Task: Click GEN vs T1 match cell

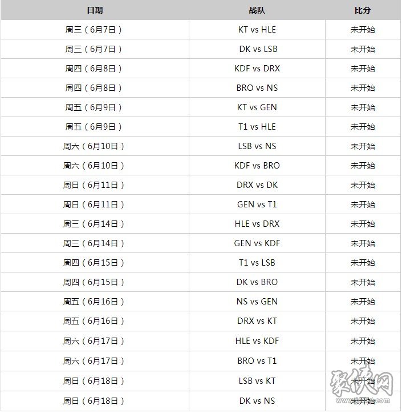Action: [257, 205]
